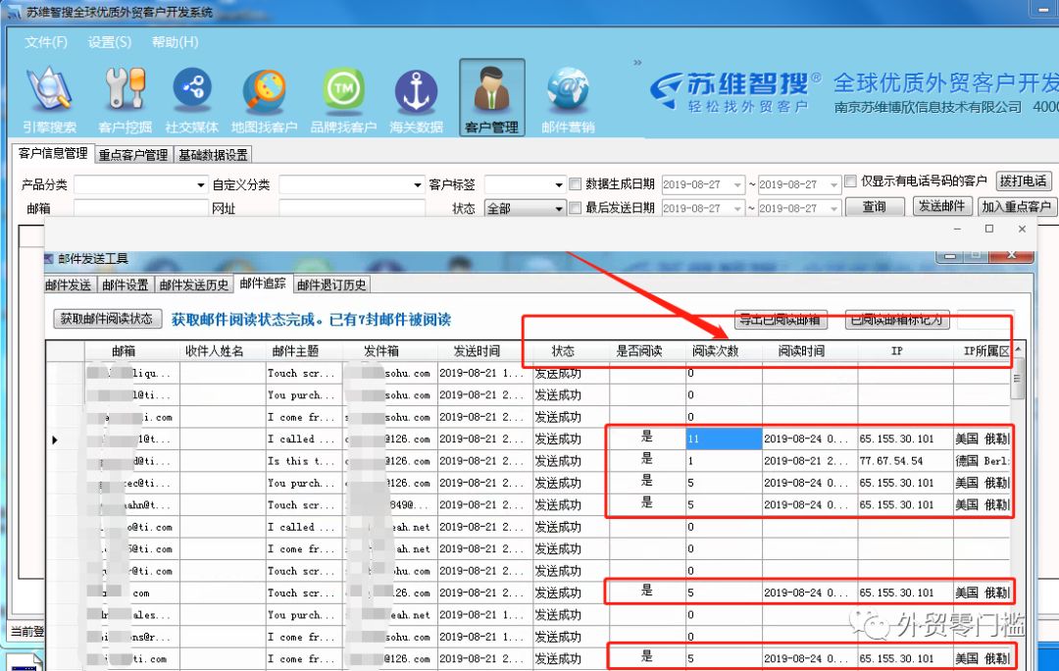Click the 发送邮件 button
The width and height of the screenshot is (1059, 671).
coord(941,206)
